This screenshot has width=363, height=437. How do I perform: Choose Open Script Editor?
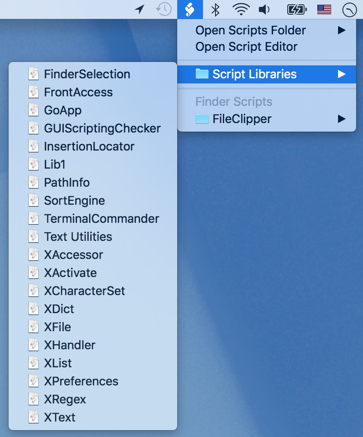point(246,46)
